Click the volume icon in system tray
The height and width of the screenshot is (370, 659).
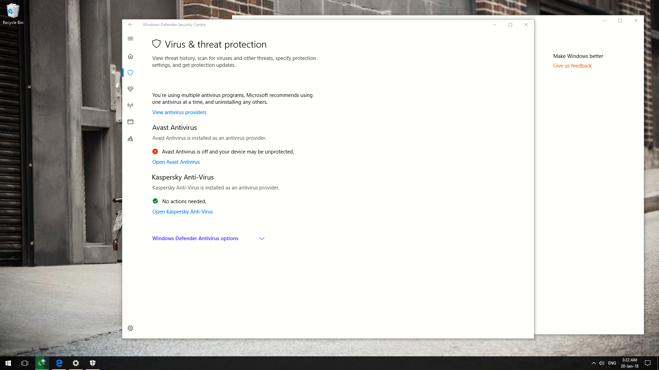(602, 363)
